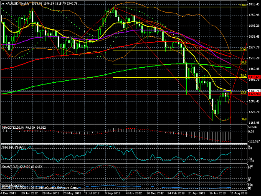Select the Fibonacci 0.0 level label

(x=244, y=119)
